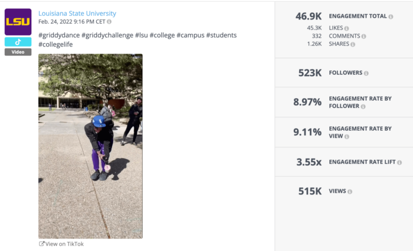Click info icon by Engagement Rate Lift
Screen dimensions: 413x251
point(399,162)
